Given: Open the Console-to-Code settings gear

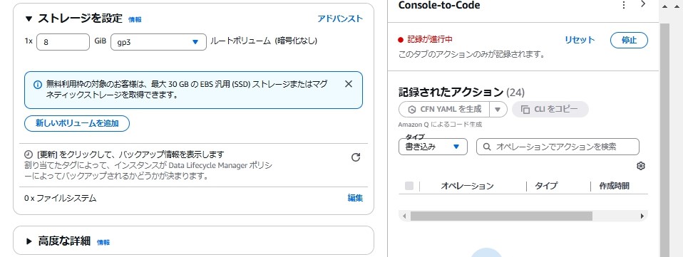Looking at the screenshot, I should coord(640,166).
